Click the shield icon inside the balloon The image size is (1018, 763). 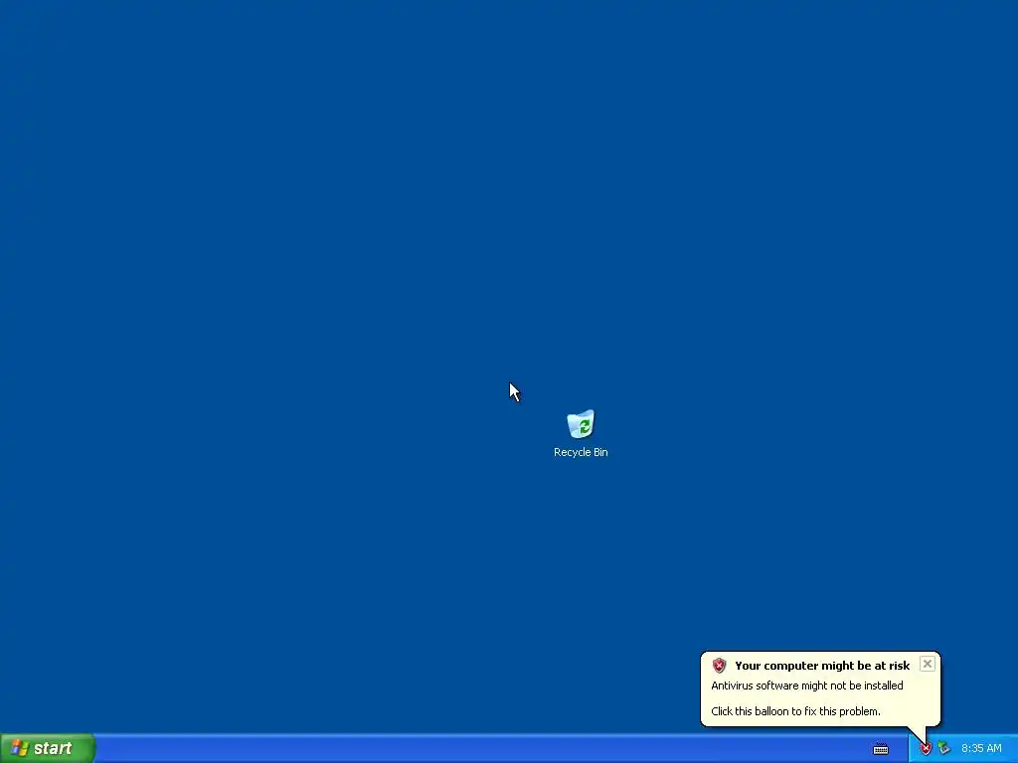pos(719,665)
